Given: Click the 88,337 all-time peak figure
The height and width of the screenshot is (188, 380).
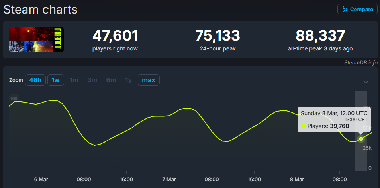Looking at the screenshot, I should click(x=320, y=35).
